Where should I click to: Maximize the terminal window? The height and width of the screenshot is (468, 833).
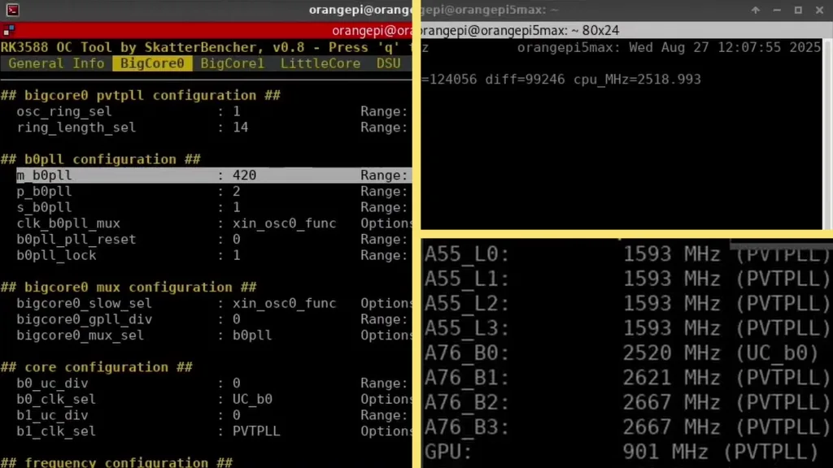[x=798, y=10]
